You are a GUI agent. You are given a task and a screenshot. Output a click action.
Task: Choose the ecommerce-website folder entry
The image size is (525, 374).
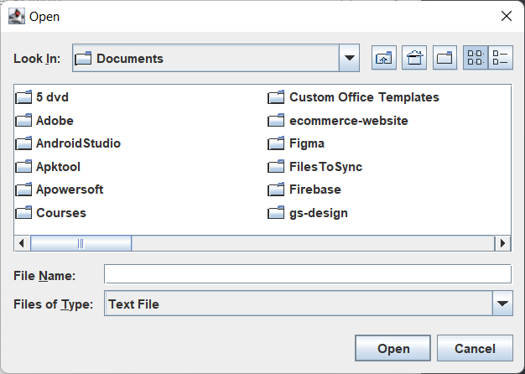coord(348,121)
